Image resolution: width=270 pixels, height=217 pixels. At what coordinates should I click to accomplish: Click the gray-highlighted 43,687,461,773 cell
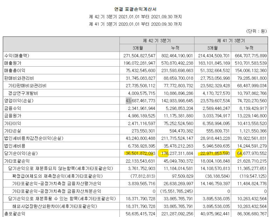[x=140, y=101]
